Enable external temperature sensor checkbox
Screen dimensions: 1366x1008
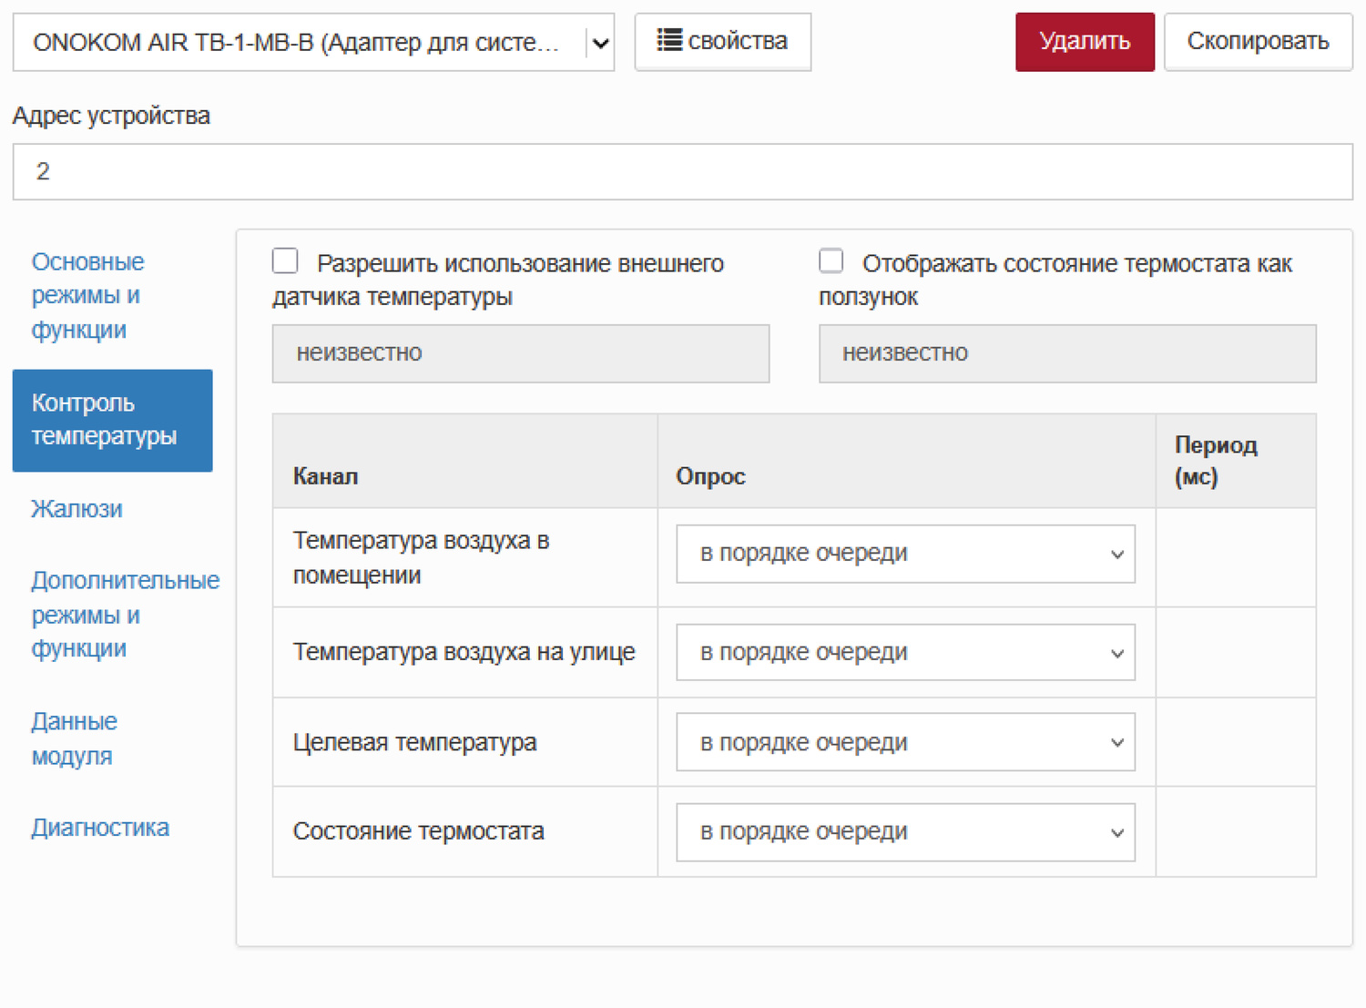tap(286, 262)
